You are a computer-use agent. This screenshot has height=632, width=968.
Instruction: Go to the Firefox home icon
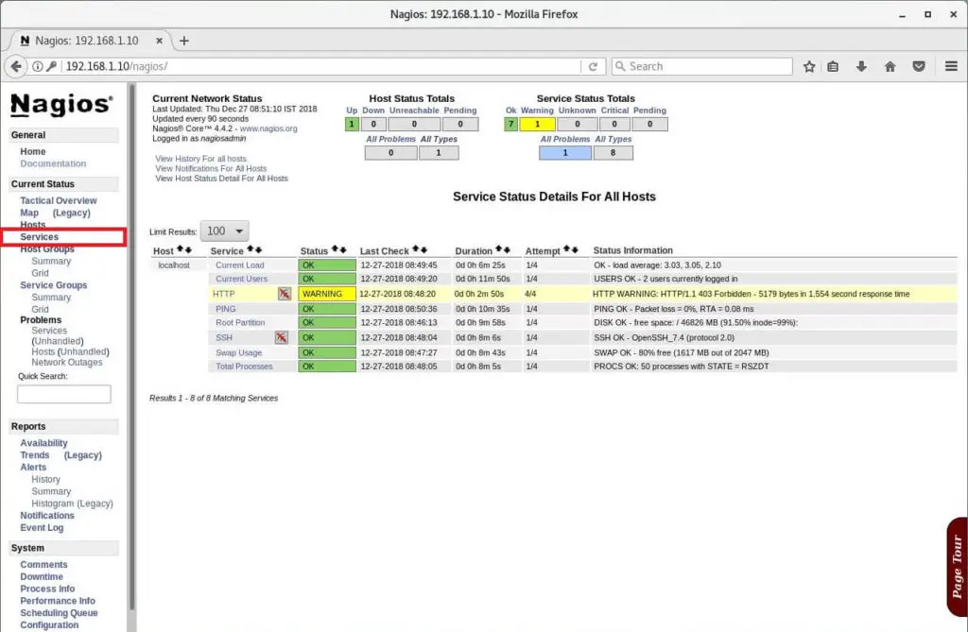click(x=890, y=66)
